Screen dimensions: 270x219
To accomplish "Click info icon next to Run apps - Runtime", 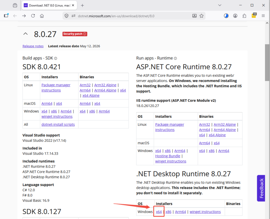I will coord(175,58).
